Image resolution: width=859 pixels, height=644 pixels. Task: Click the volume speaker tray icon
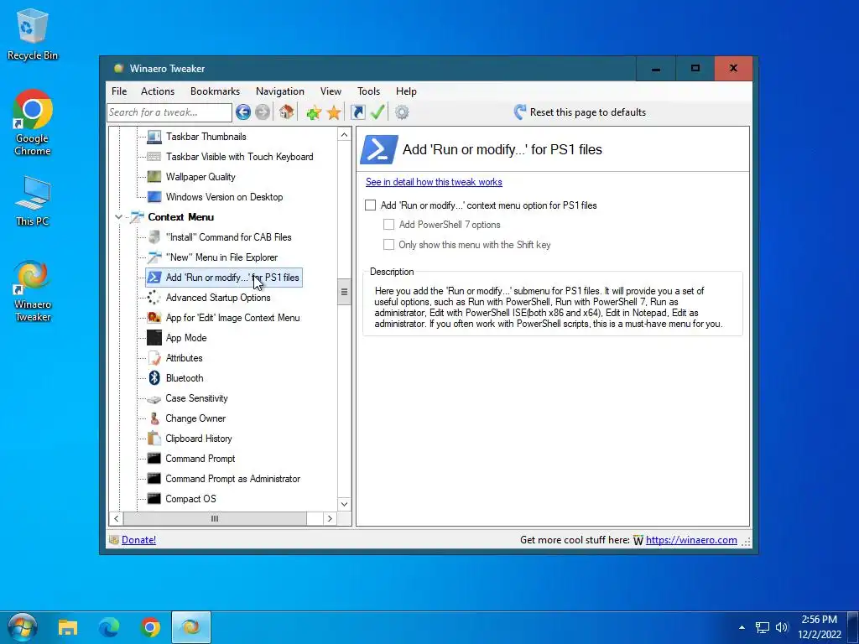782,627
